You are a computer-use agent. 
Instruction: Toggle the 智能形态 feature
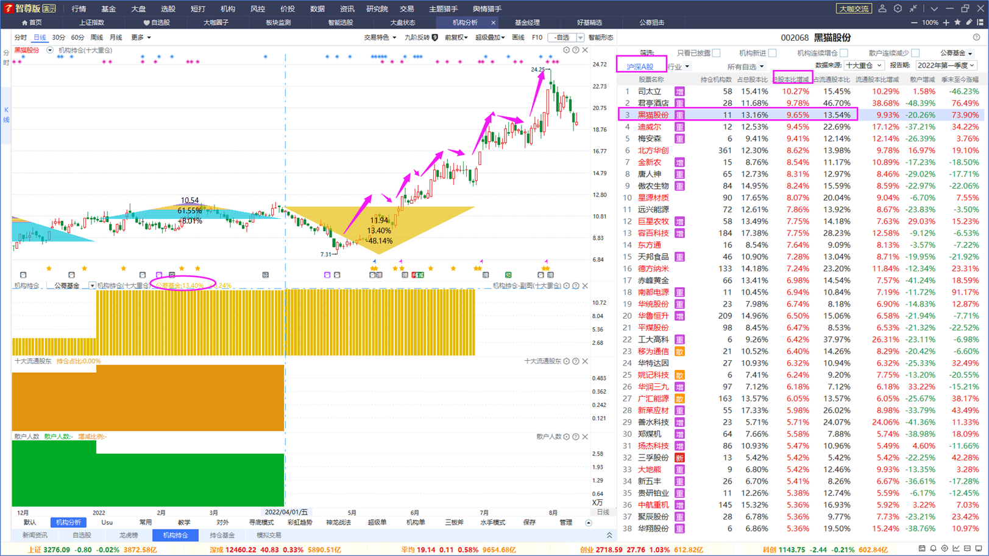click(601, 38)
